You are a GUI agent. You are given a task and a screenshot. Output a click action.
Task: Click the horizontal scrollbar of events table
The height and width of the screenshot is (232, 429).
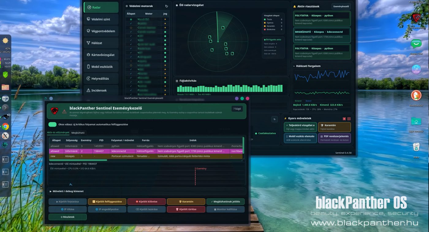point(78,160)
